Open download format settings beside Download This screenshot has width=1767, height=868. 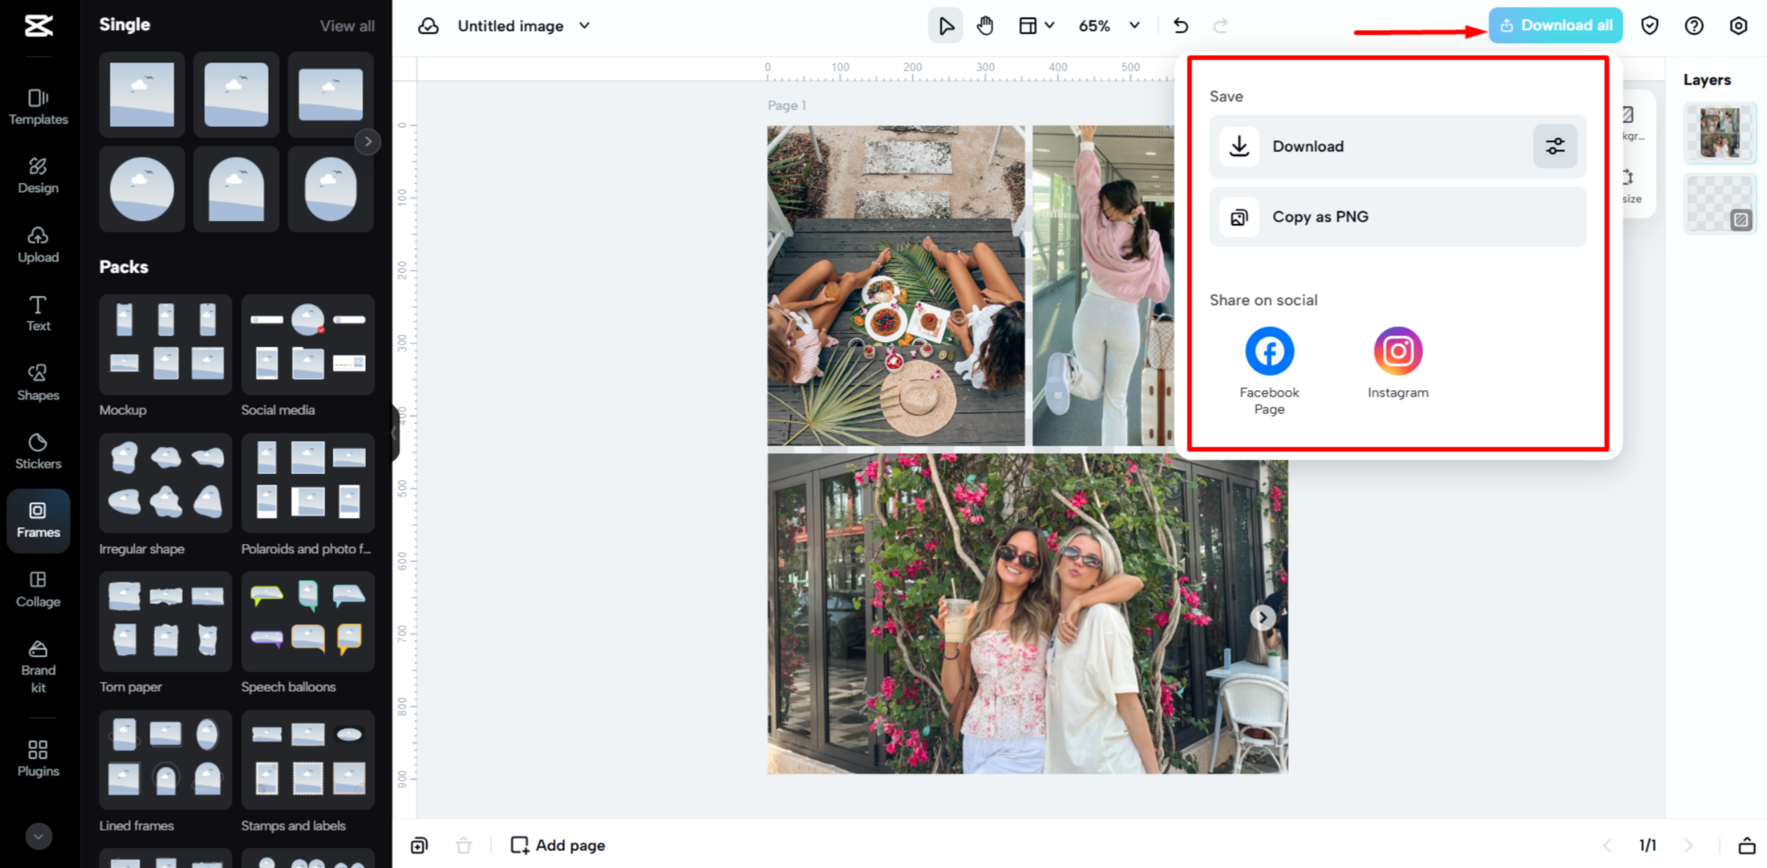[x=1555, y=146]
